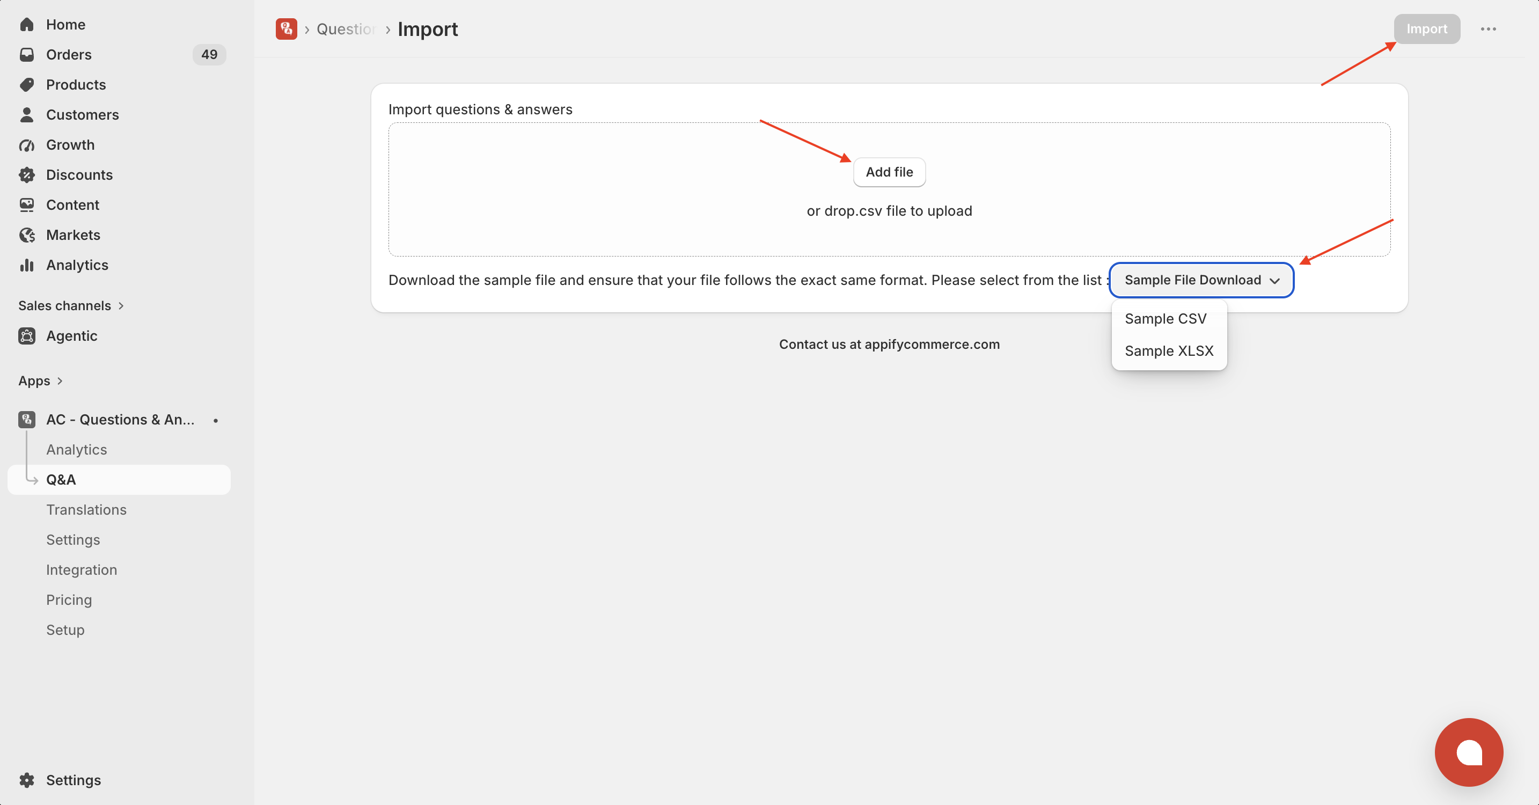Click the Customers person icon
1539x805 pixels.
27,115
